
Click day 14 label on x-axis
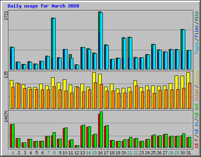[x=88, y=153]
